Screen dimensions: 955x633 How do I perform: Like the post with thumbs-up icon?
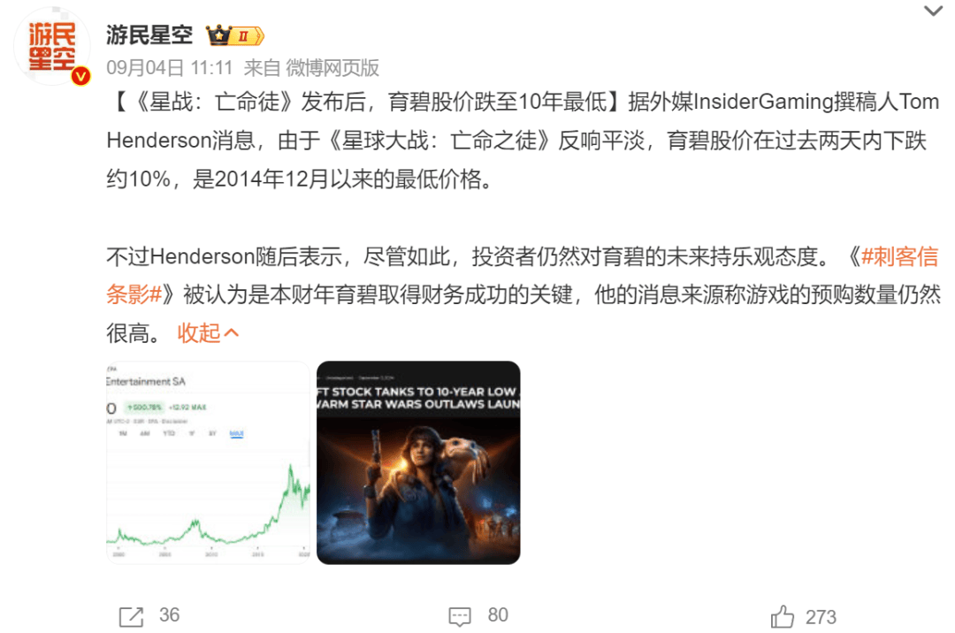pyautogui.click(x=783, y=616)
